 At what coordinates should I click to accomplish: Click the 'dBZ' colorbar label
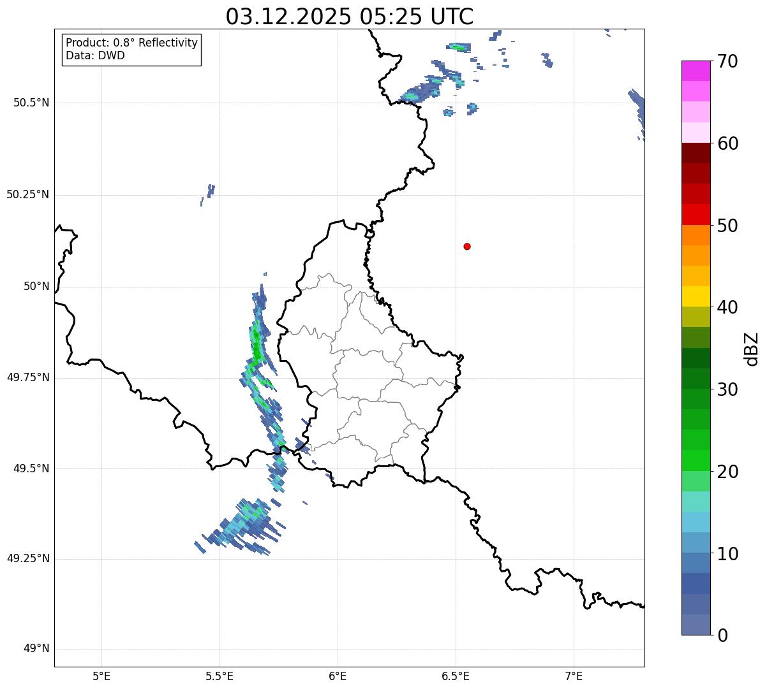point(752,349)
